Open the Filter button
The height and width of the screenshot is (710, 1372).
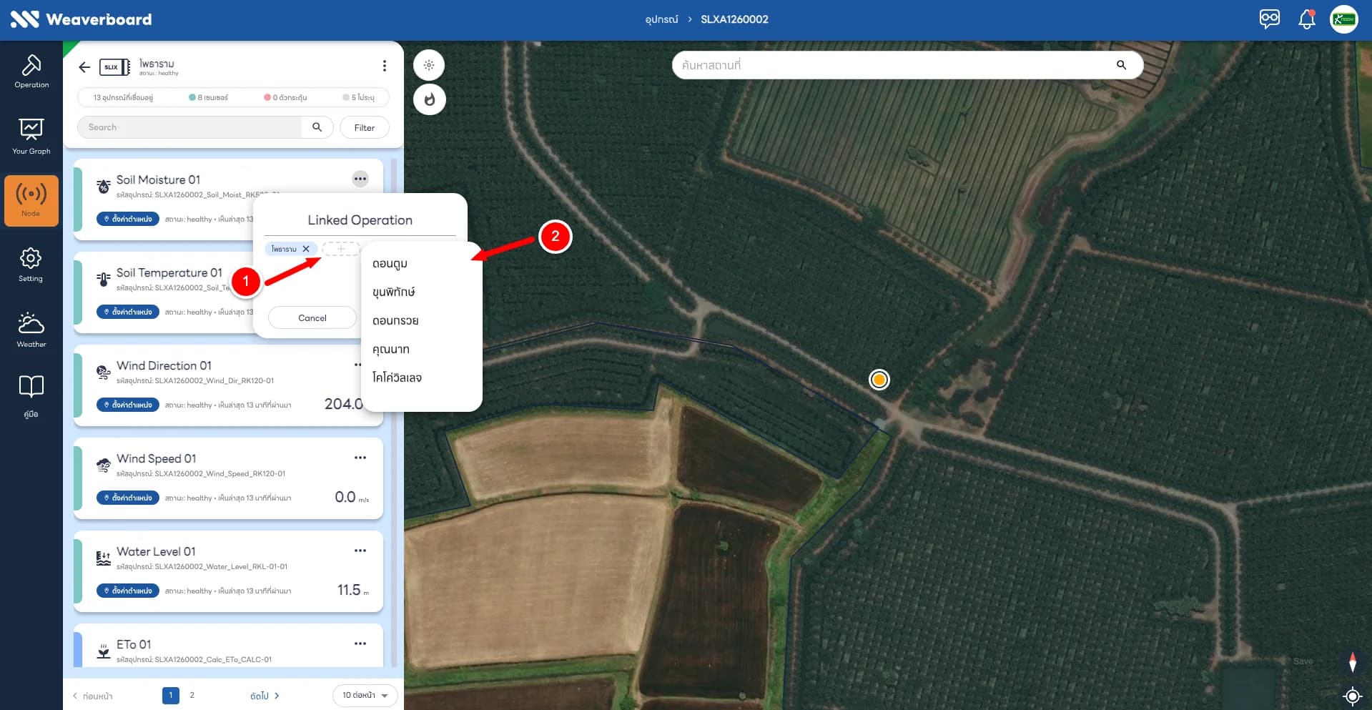click(365, 127)
